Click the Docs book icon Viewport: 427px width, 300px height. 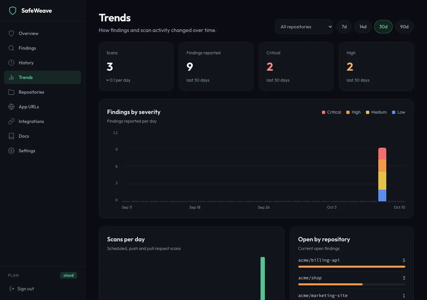[x=11, y=136]
